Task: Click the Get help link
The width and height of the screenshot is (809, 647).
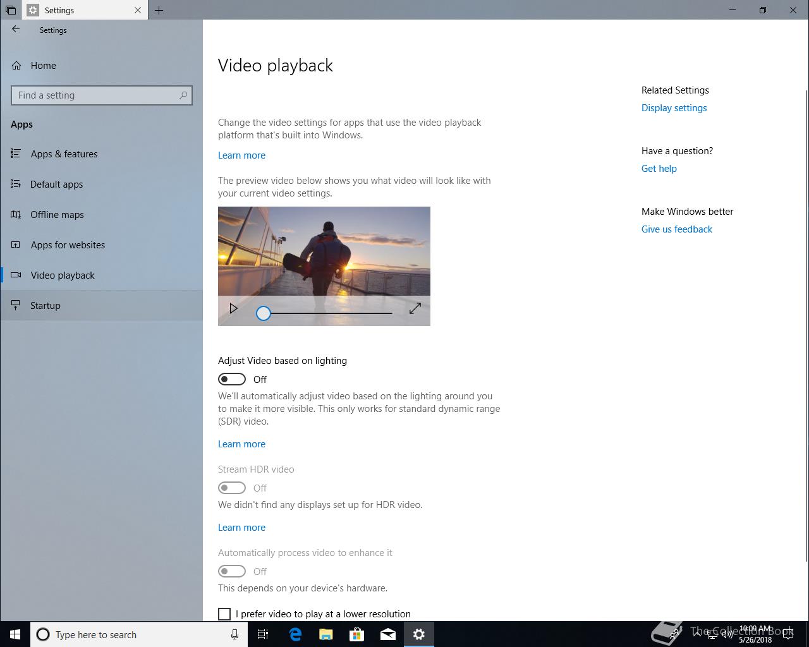Action: tap(659, 169)
